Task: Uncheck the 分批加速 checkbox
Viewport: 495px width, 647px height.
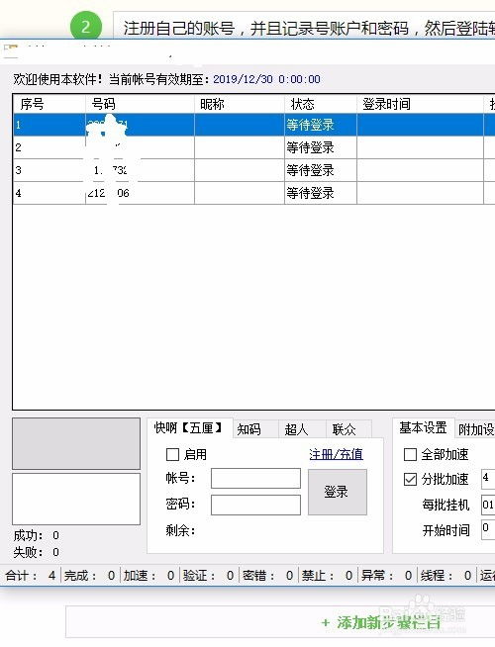Action: (410, 479)
